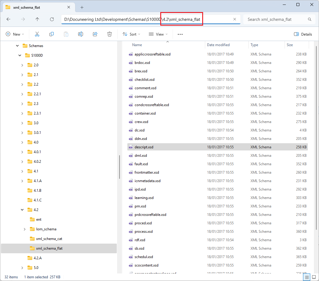Refresh the current folder view
Image resolution: width=319 pixels, height=281 pixels.
click(52, 19)
